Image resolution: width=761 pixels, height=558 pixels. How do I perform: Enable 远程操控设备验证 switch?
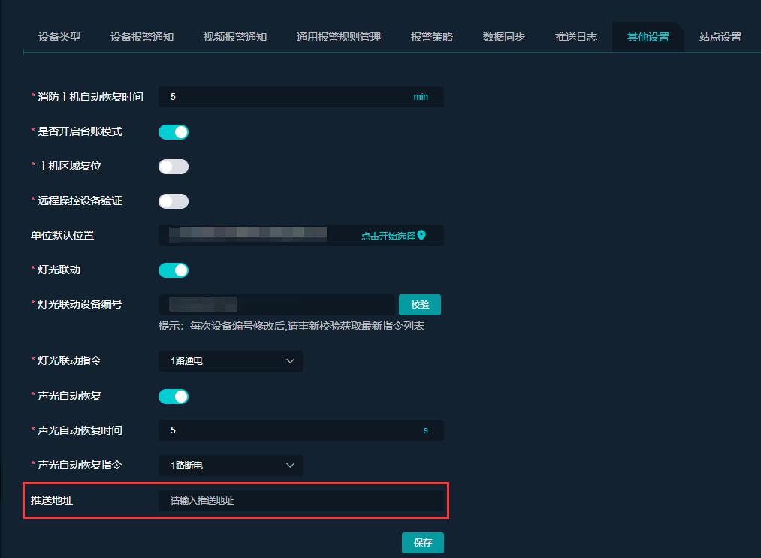173,201
